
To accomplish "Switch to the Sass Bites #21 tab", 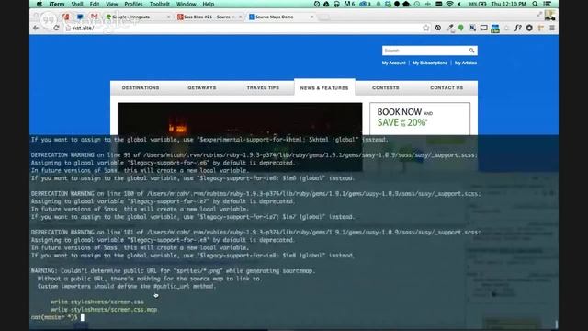I will pyautogui.click(x=209, y=17).
